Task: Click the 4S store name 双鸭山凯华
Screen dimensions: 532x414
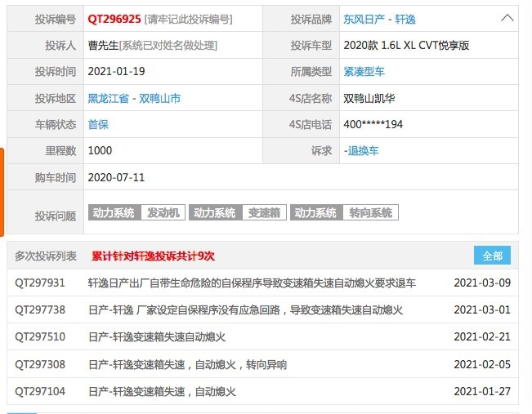Action: (369, 98)
